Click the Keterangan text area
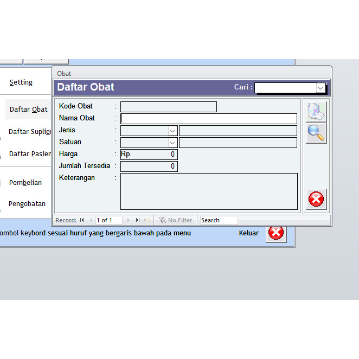Viewport: 359px width, 359px height. point(209,191)
